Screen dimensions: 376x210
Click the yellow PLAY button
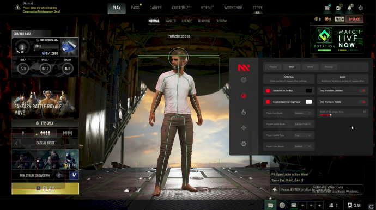coord(45,188)
